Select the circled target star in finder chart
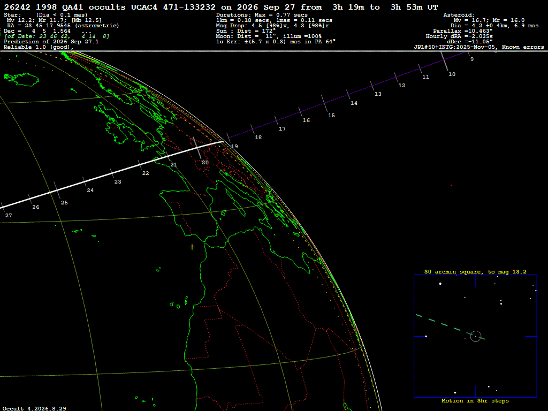Image resolution: width=548 pixels, height=411 pixels. [476, 336]
